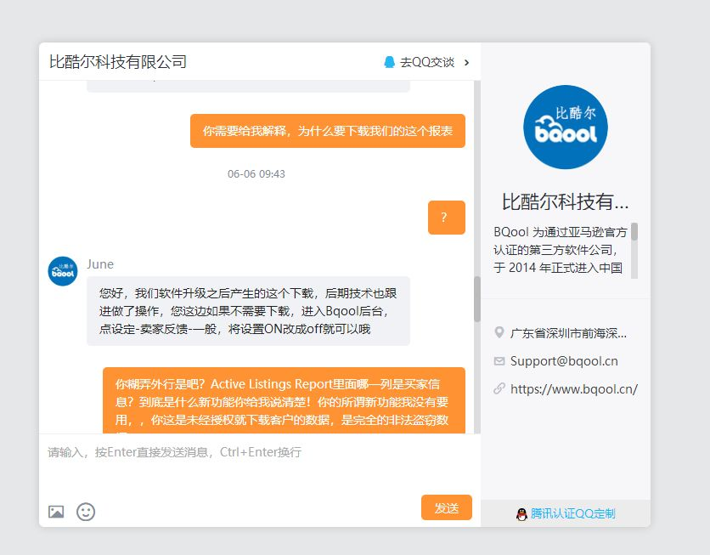The width and height of the screenshot is (710, 555).
Task: Click the website link chain icon
Action: (x=499, y=389)
